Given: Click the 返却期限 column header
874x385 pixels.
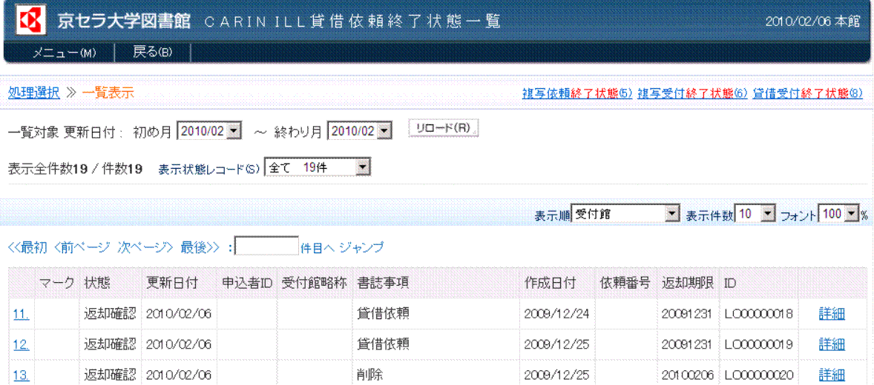Looking at the screenshot, I should 687,283.
